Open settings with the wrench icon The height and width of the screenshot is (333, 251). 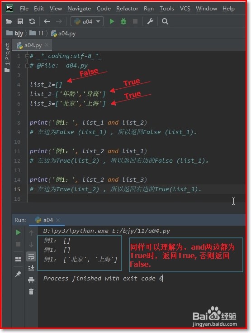[x=150, y=21]
